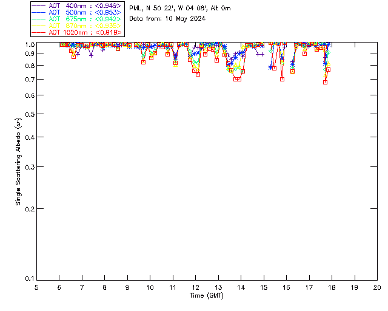Click the Single Scattering Albedo axis title
Viewport: 388px width, 311px height.
[x=18, y=161]
